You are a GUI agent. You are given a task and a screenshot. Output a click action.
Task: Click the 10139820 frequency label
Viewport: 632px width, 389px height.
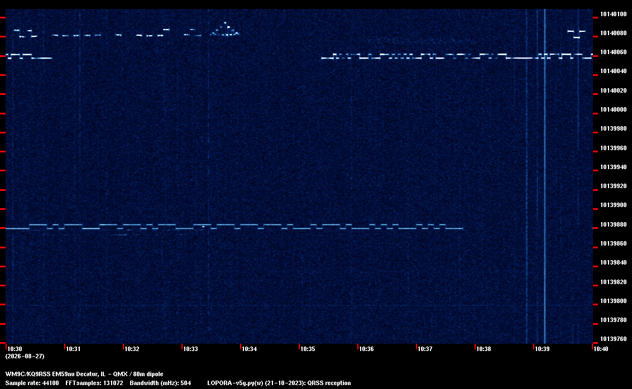pos(614,282)
